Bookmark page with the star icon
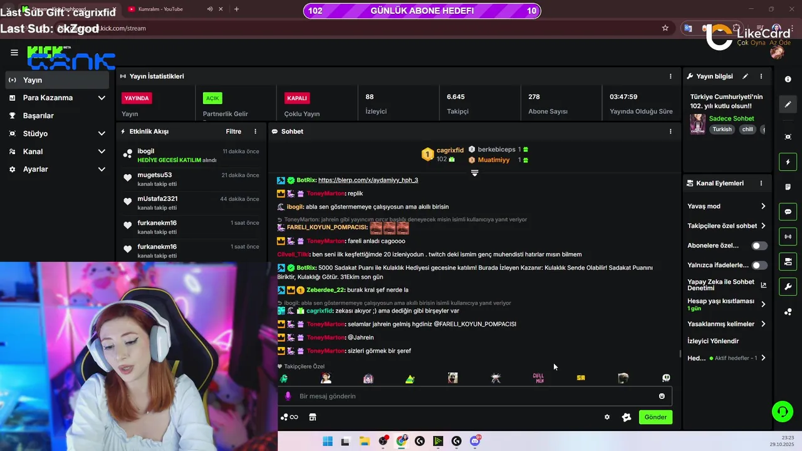This screenshot has height=451, width=802. (x=665, y=28)
